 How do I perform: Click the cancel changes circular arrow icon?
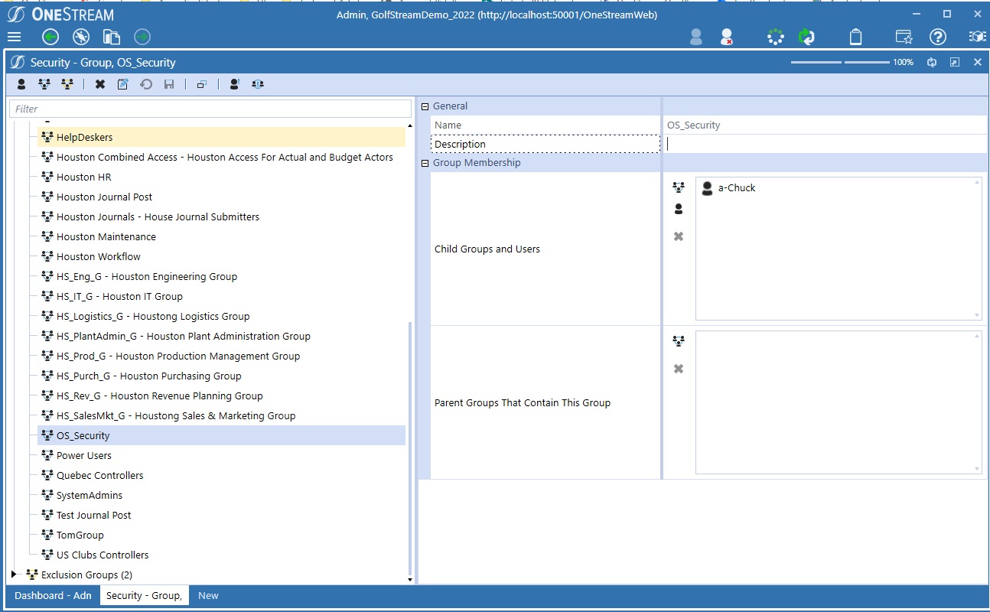pos(145,84)
